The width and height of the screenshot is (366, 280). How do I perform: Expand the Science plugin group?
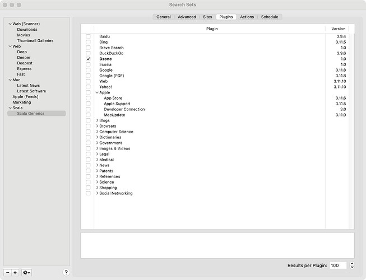[x=97, y=182]
